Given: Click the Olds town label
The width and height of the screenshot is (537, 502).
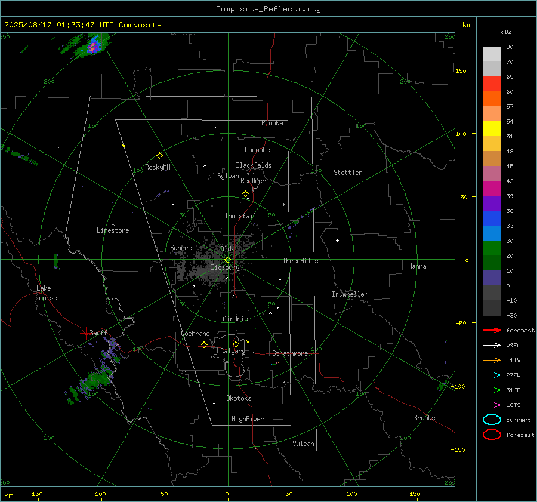Looking at the screenshot, I should pyautogui.click(x=227, y=249).
